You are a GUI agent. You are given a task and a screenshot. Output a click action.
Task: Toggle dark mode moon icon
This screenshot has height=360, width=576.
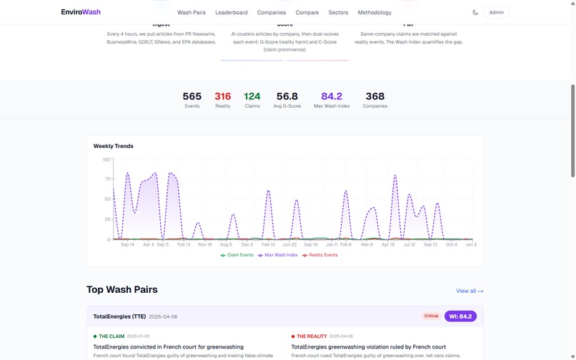point(475,12)
